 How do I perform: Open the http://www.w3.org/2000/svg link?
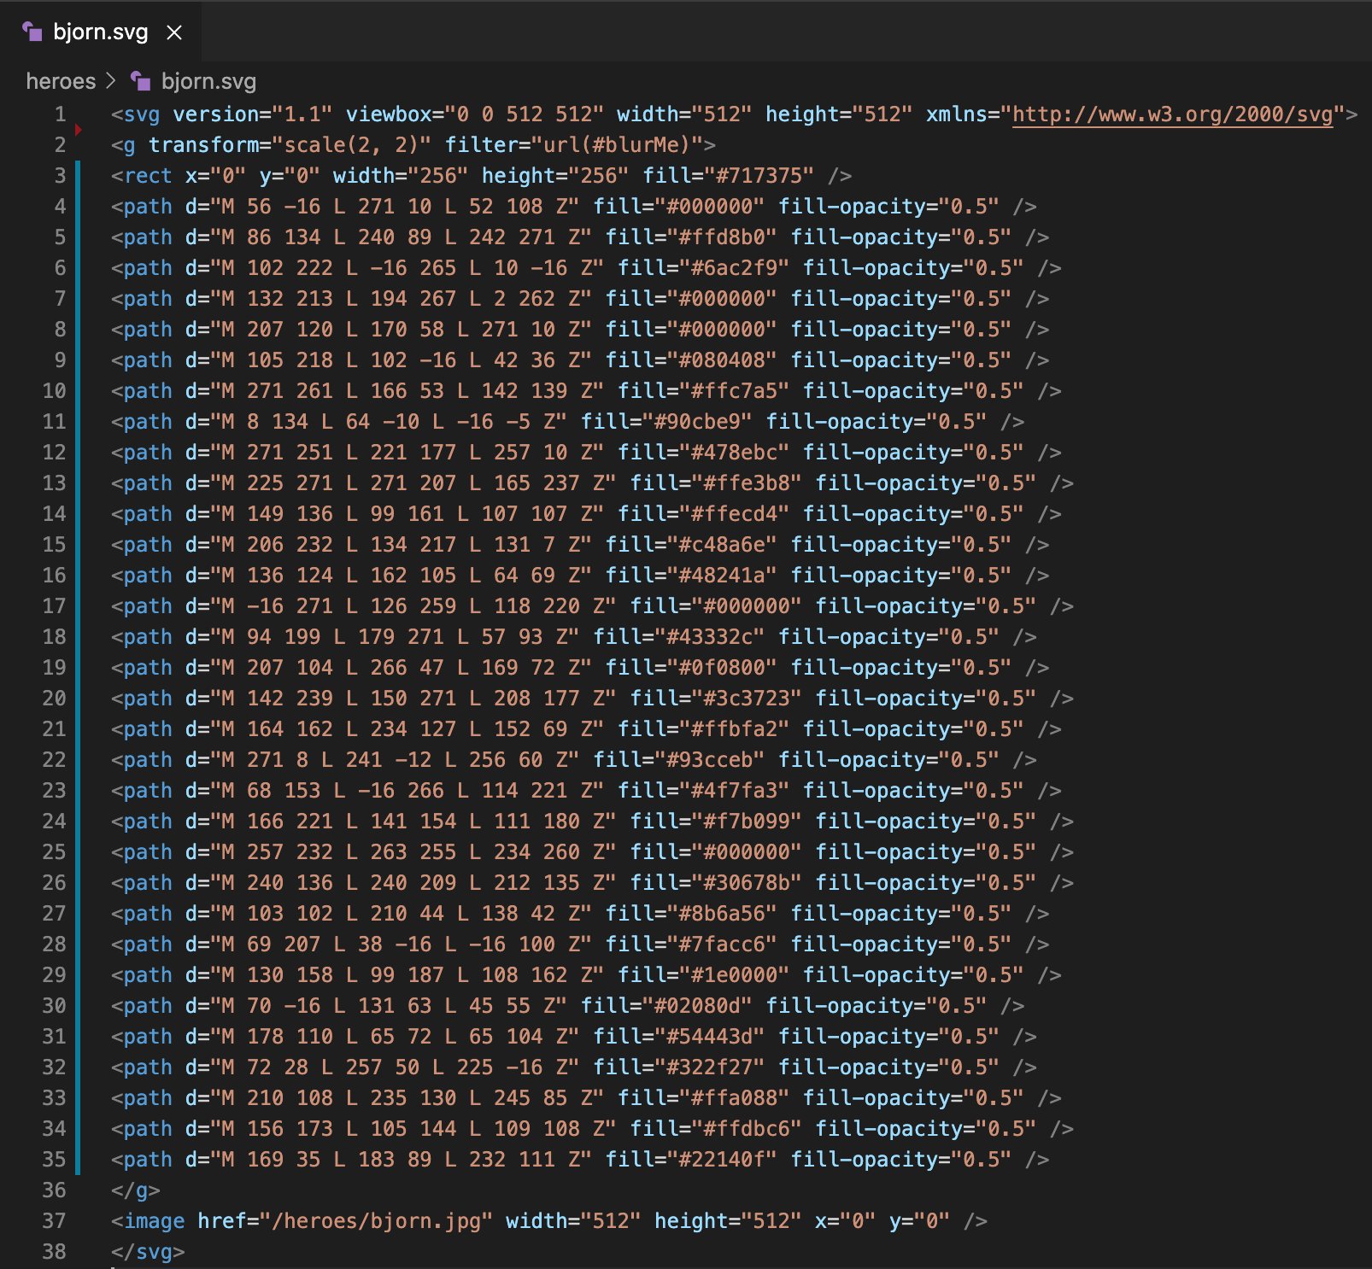(1172, 114)
